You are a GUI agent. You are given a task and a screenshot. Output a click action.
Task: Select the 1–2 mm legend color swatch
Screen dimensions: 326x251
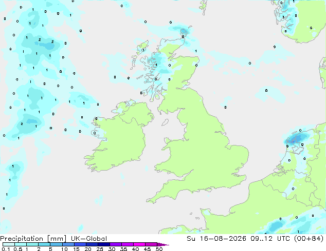(x=32, y=244)
